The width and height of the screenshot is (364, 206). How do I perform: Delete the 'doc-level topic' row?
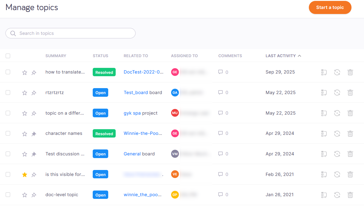(x=350, y=195)
